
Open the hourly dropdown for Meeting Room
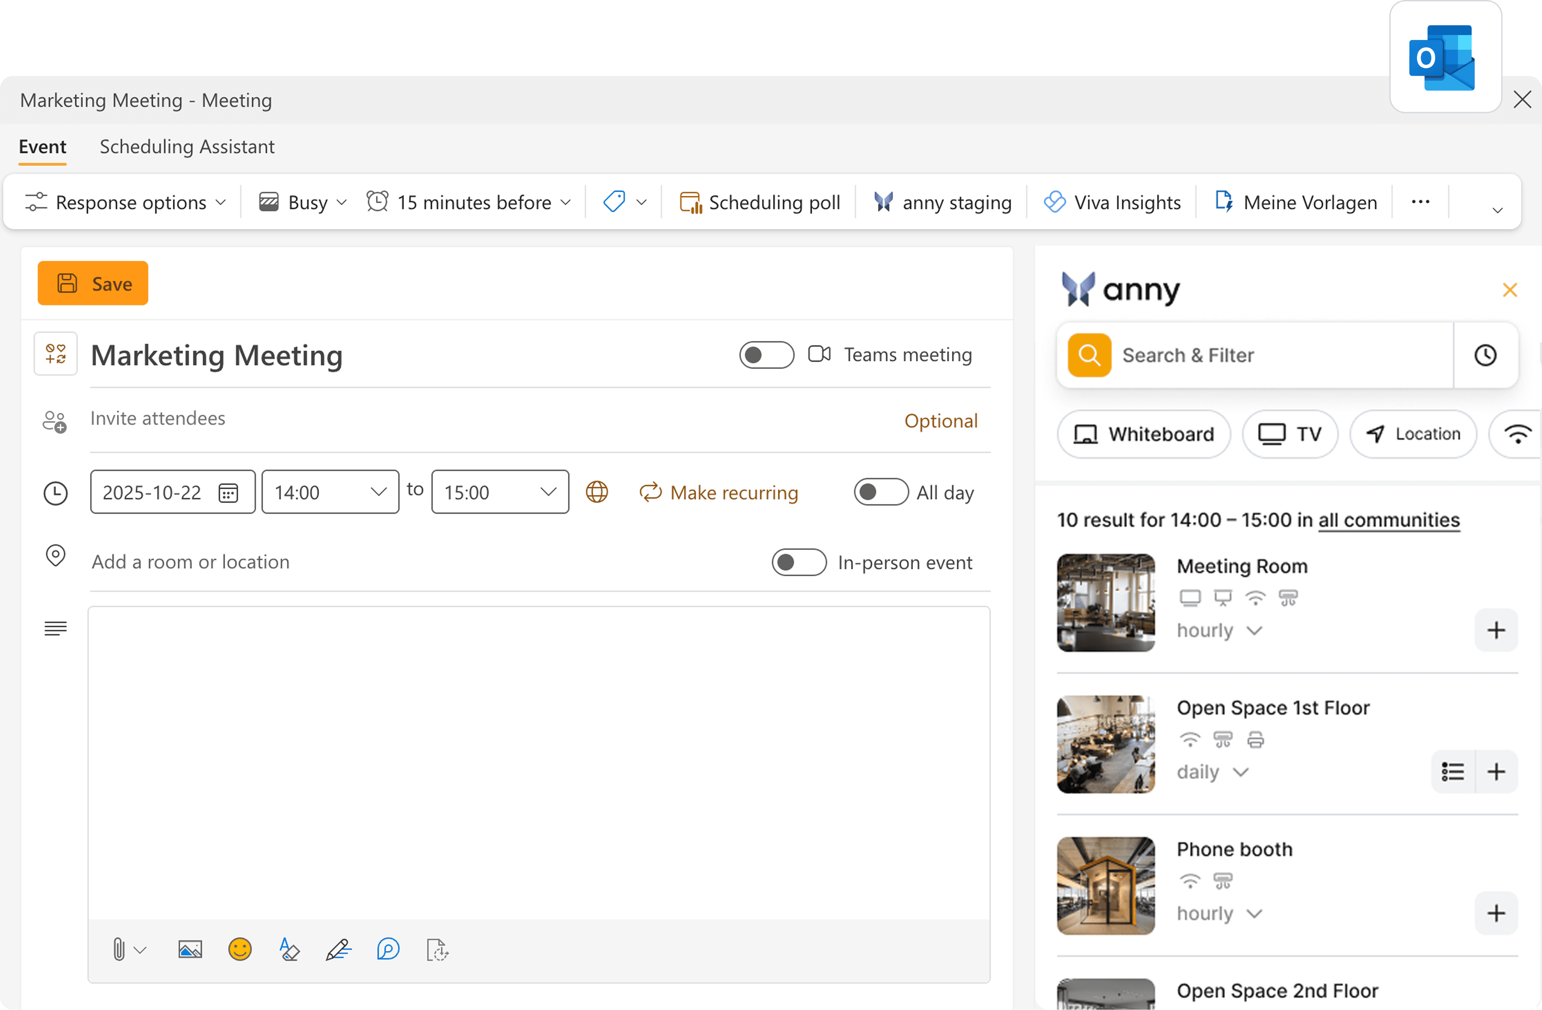1220,630
